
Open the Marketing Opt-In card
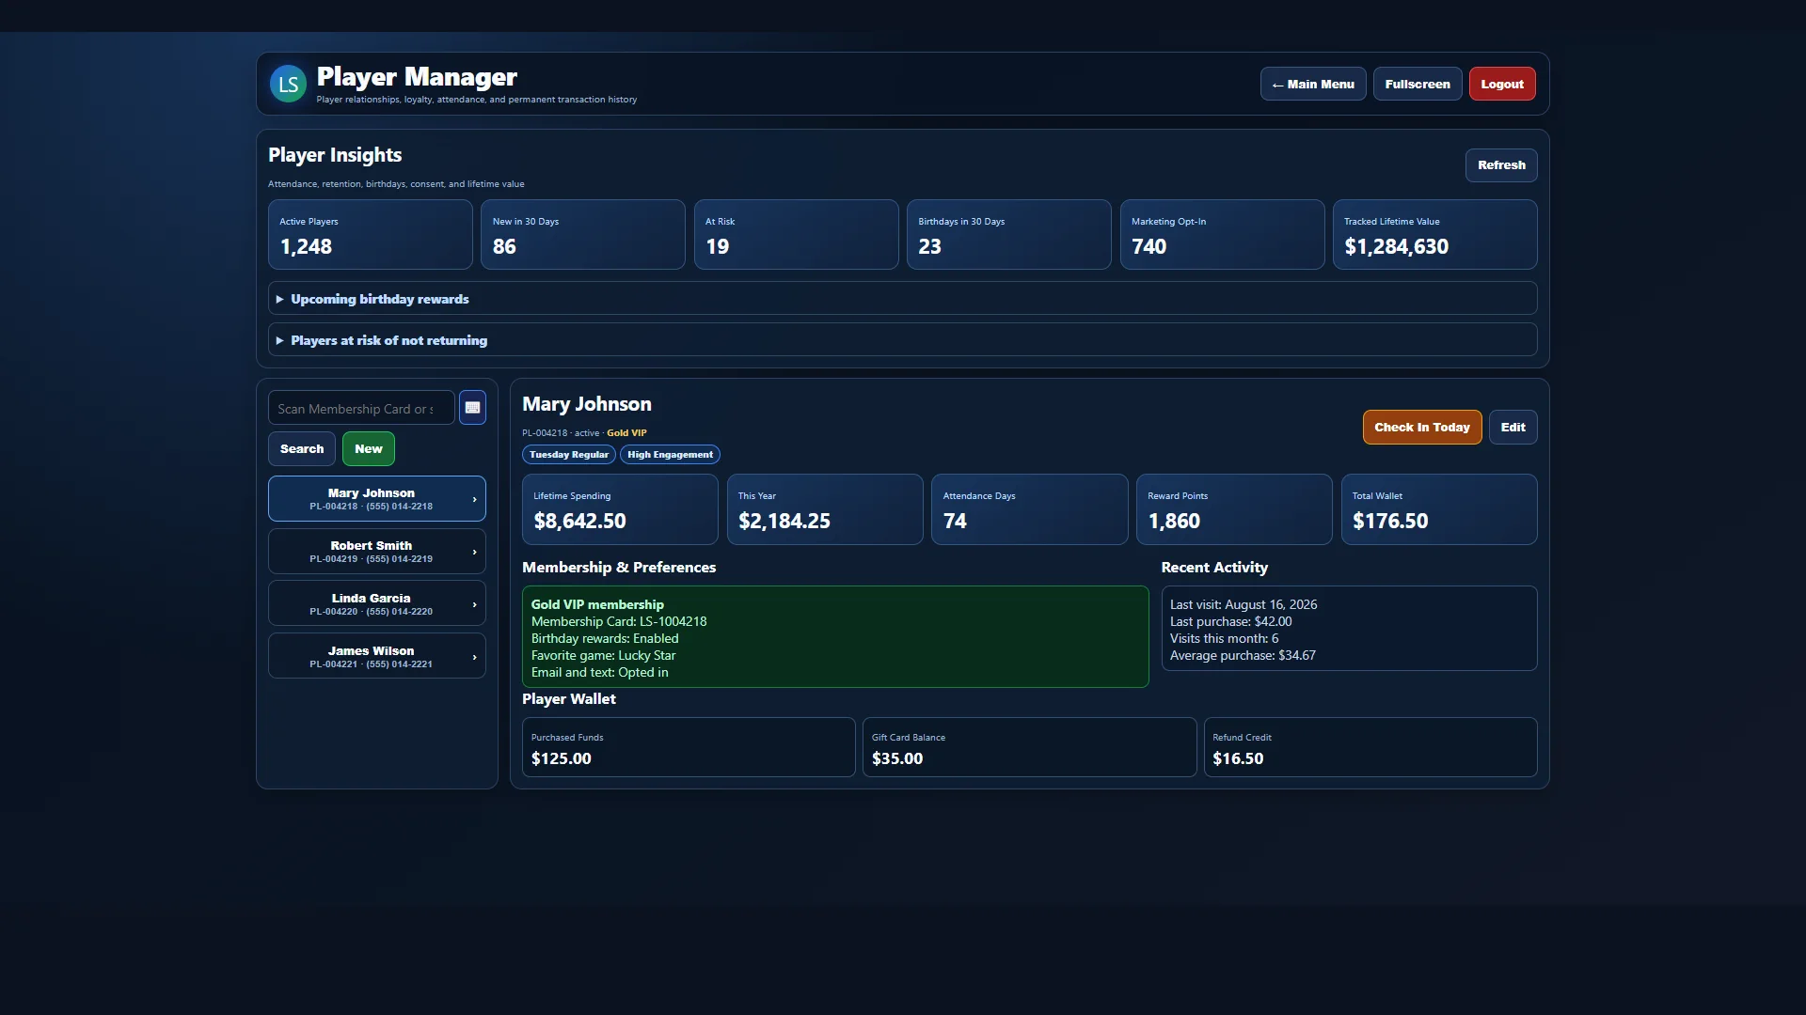[1223, 235]
